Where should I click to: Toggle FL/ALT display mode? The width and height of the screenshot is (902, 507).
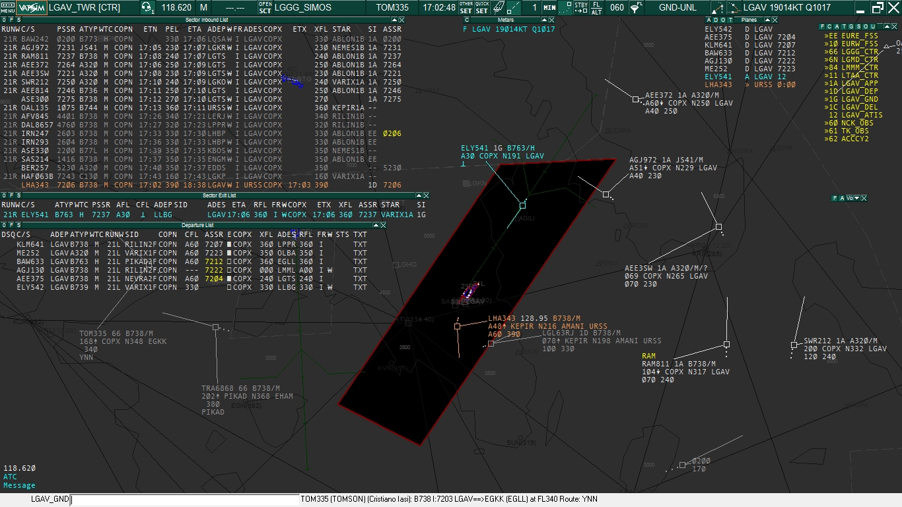point(596,8)
